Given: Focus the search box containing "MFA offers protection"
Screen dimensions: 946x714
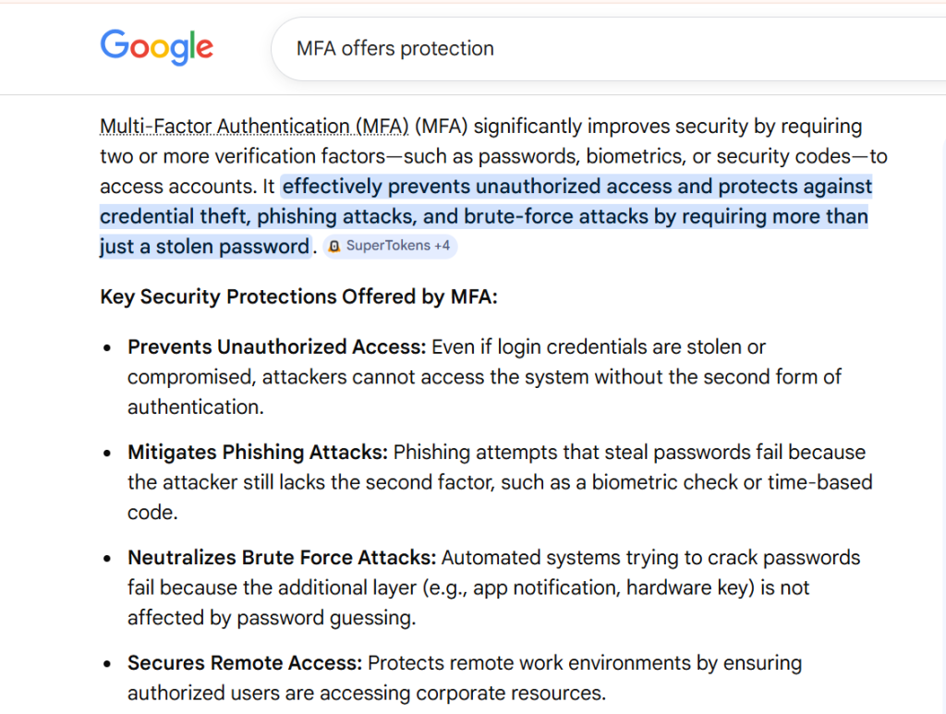Looking at the screenshot, I should [x=554, y=48].
